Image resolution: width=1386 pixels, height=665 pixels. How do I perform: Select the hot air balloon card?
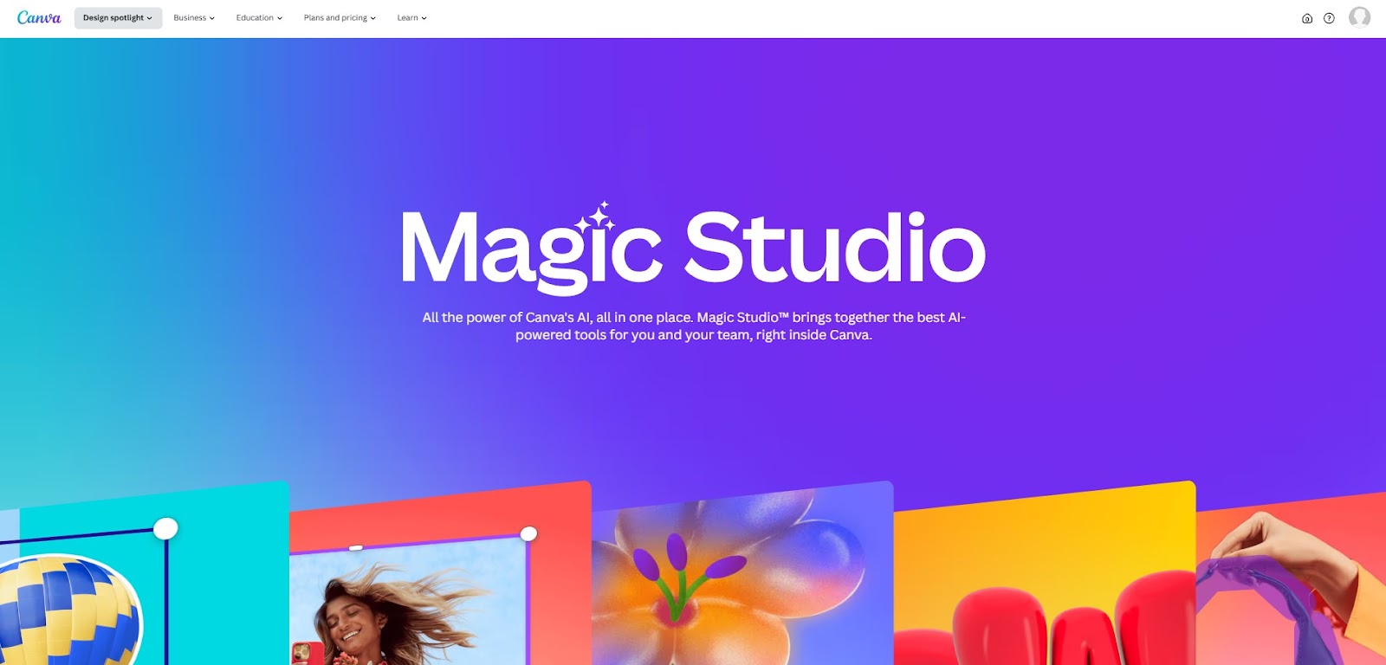pos(144,574)
